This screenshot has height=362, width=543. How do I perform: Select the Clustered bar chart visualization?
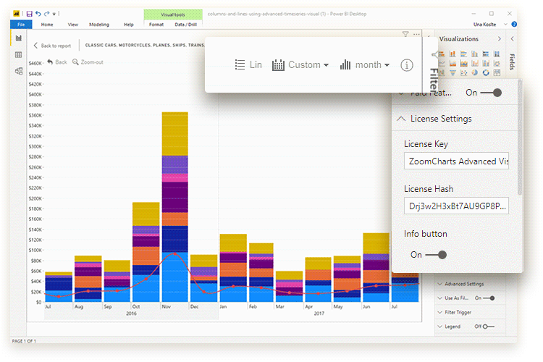463,54
